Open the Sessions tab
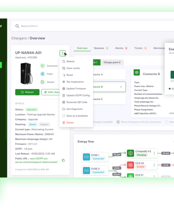 pyautogui.click(x=101, y=48)
